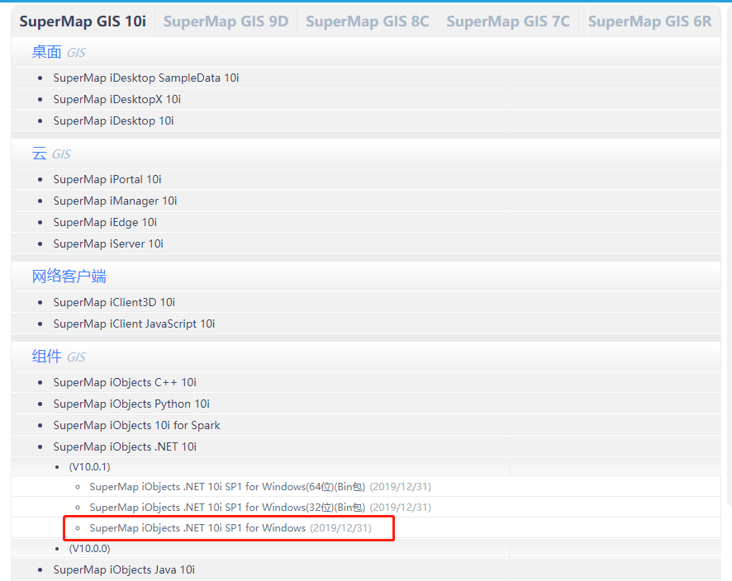This screenshot has height=581, width=732.
Task: Download SuperMap iObjects .NET 10i SP1 for Windows(64位)(Bin包)
Action: (x=227, y=487)
